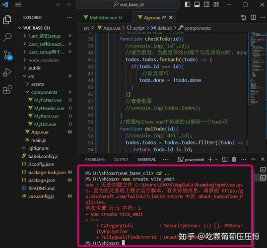
Task: Click the script breadcrumb segment
Action: 136,28
